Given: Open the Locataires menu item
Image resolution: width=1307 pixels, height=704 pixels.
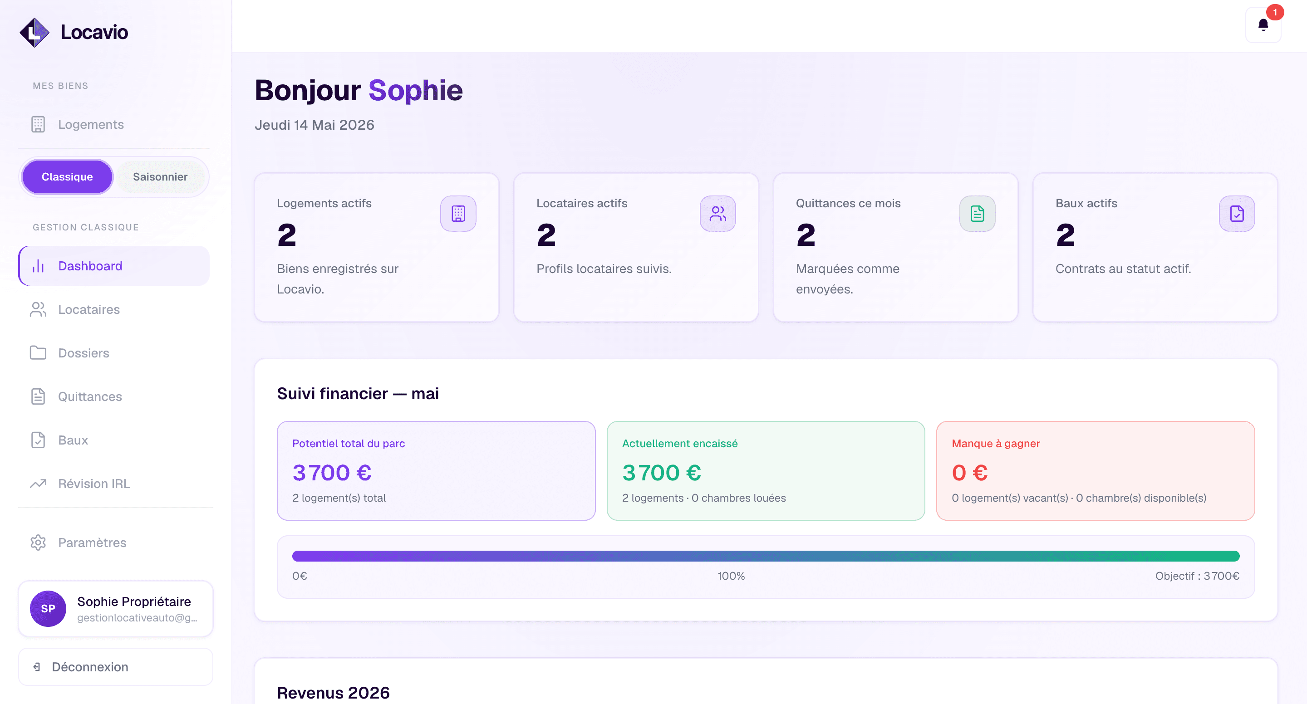Looking at the screenshot, I should pos(114,309).
